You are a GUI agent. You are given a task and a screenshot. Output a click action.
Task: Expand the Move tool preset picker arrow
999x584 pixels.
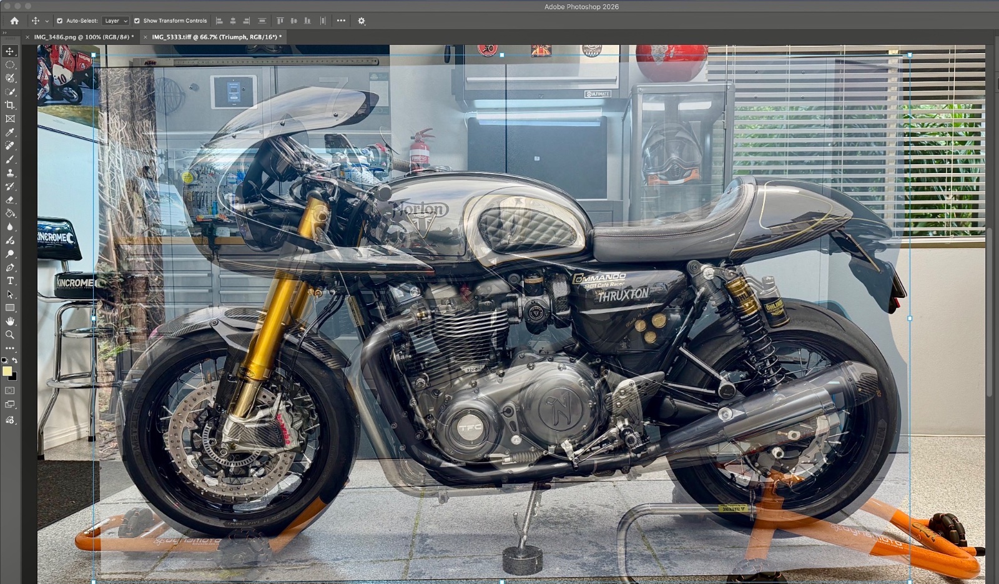[x=47, y=21]
